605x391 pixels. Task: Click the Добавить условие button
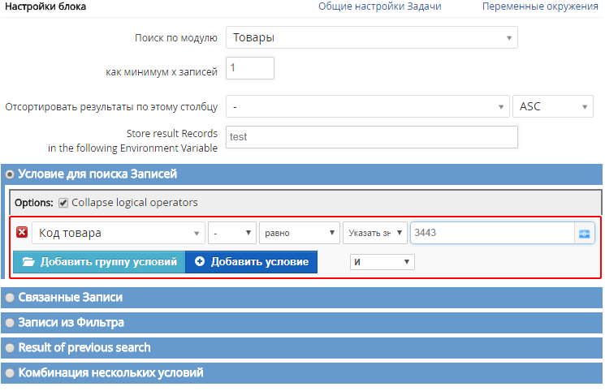coord(251,262)
